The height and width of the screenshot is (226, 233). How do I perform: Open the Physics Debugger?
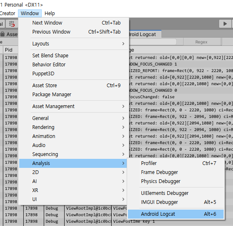tap(176, 181)
